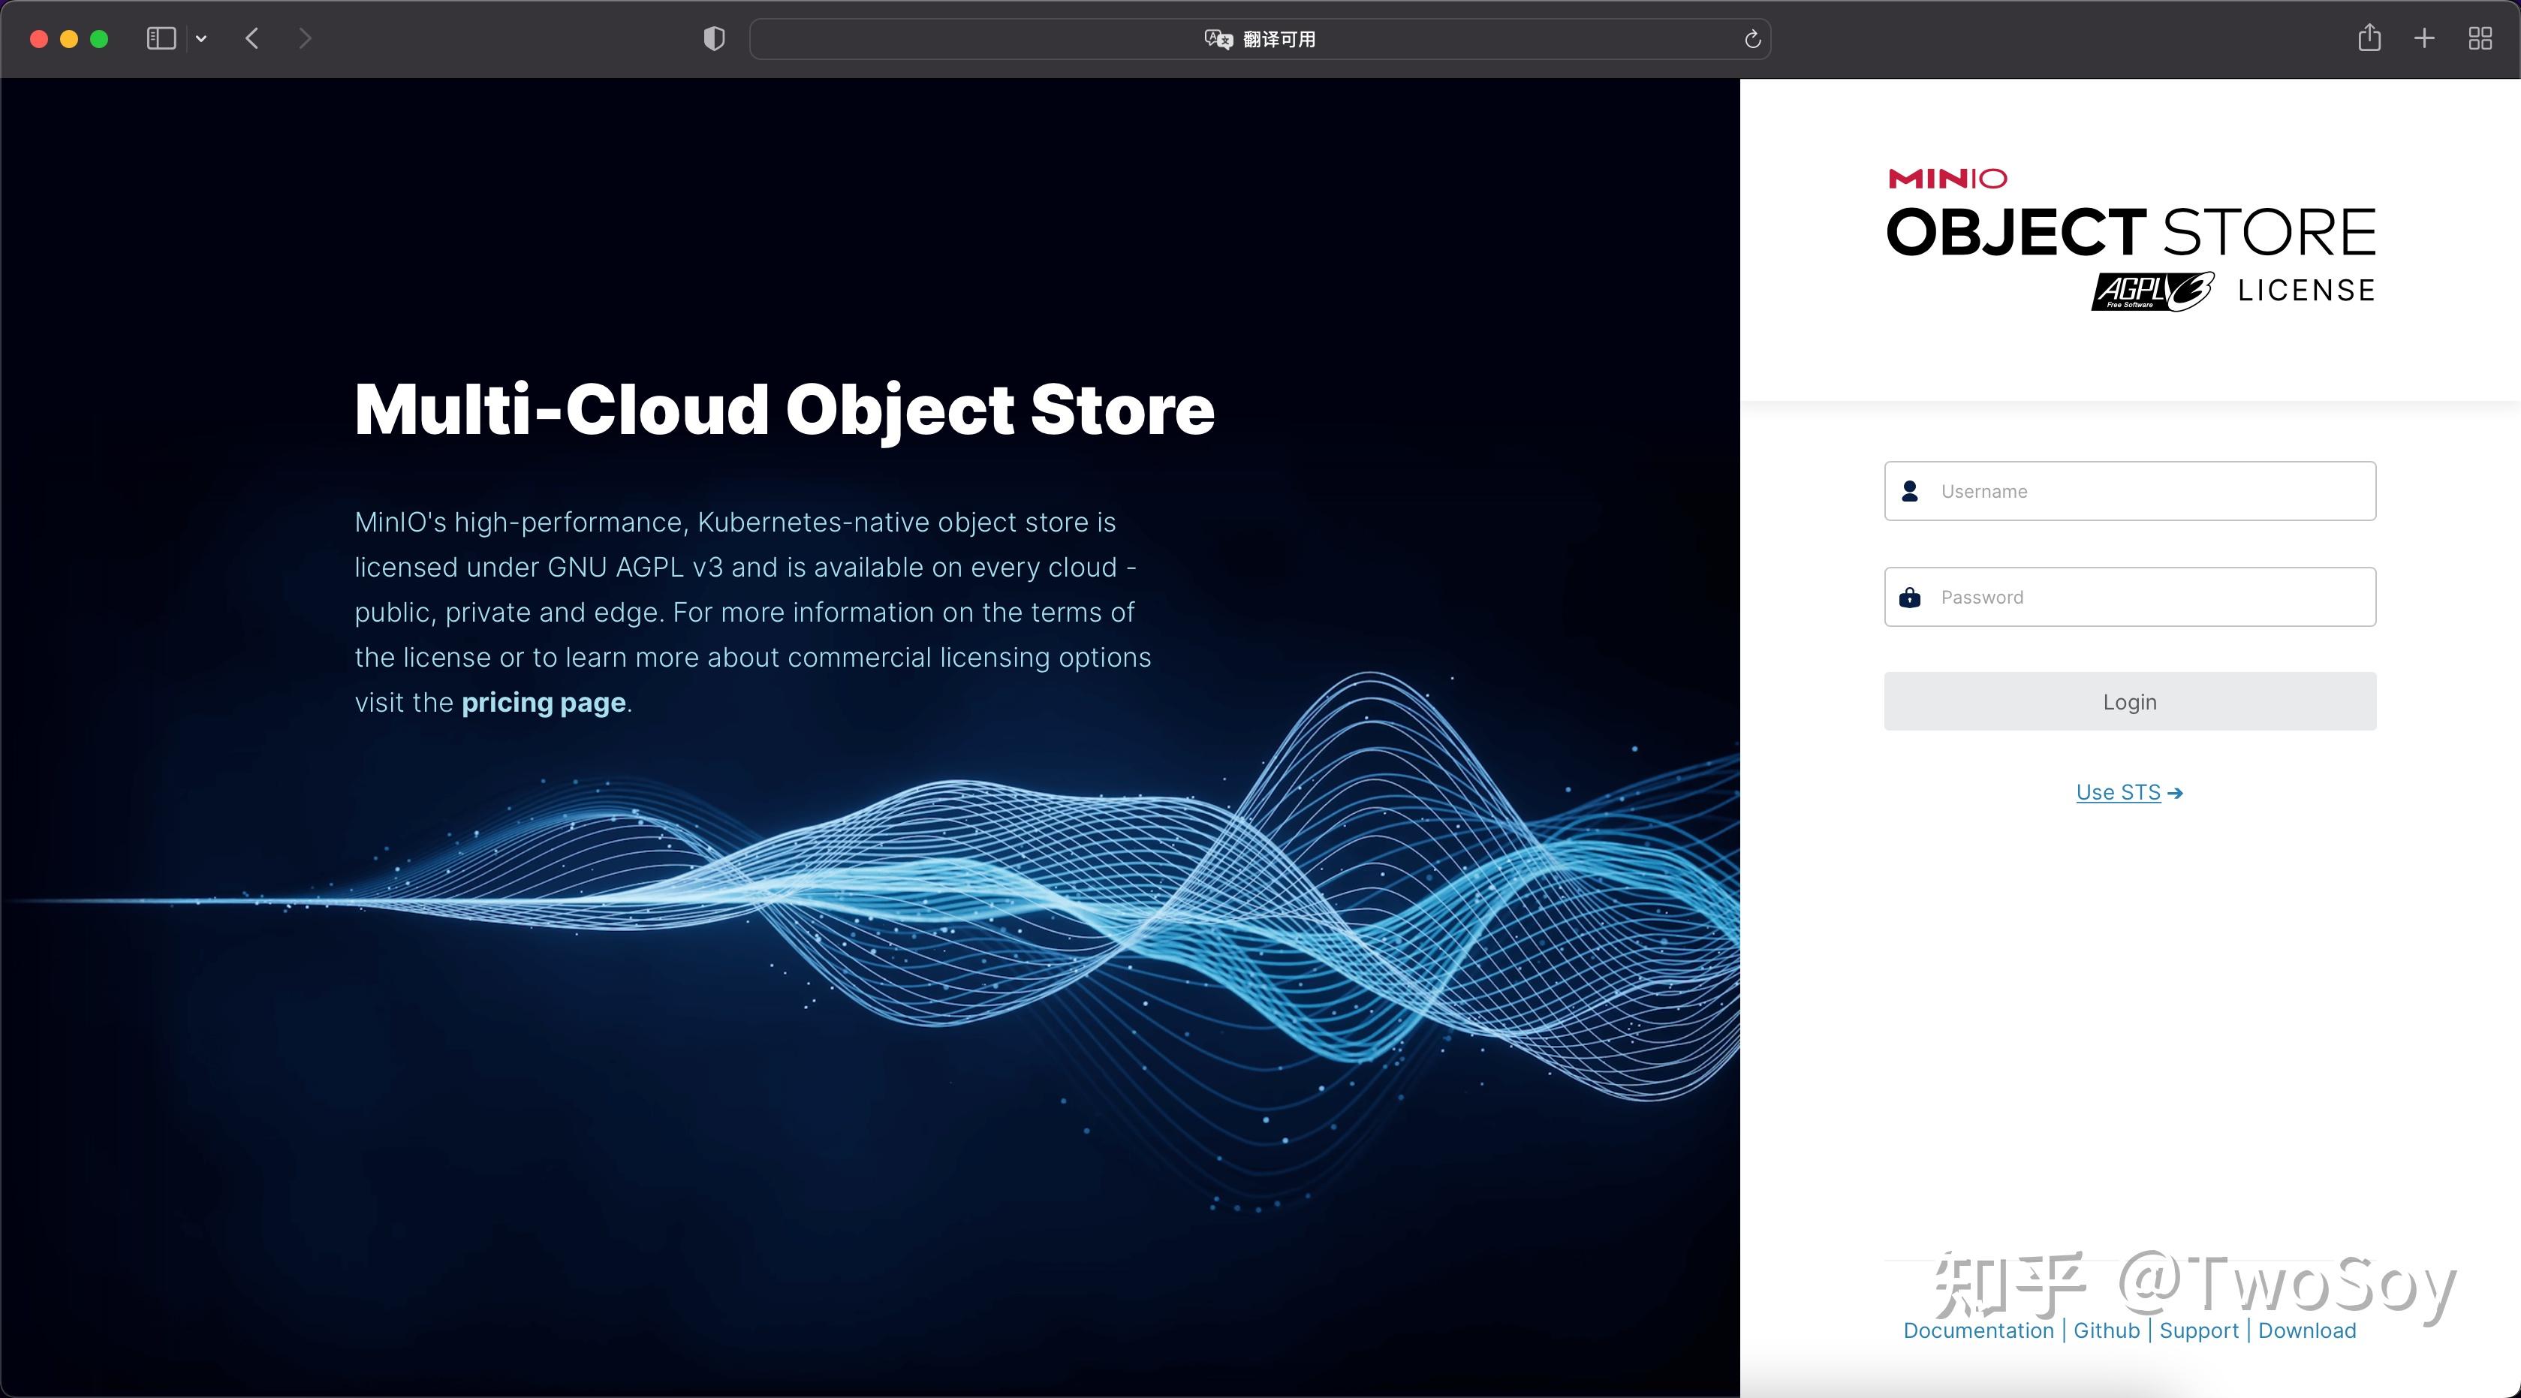Go back with the back arrow
Screen dimensions: 2521x1398
[252, 39]
